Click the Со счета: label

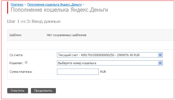[x=16, y=55]
